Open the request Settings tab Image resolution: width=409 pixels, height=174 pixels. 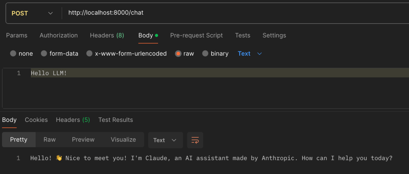[x=274, y=35]
